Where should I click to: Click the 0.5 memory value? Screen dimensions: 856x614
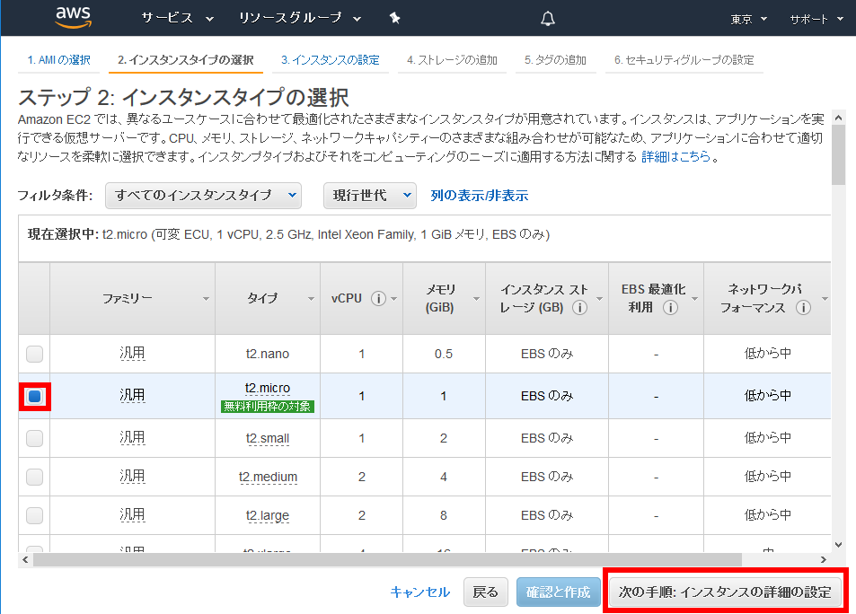444,355
